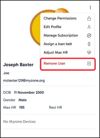
Task: Click the subscription sync icon
Action: [x=89, y=36]
